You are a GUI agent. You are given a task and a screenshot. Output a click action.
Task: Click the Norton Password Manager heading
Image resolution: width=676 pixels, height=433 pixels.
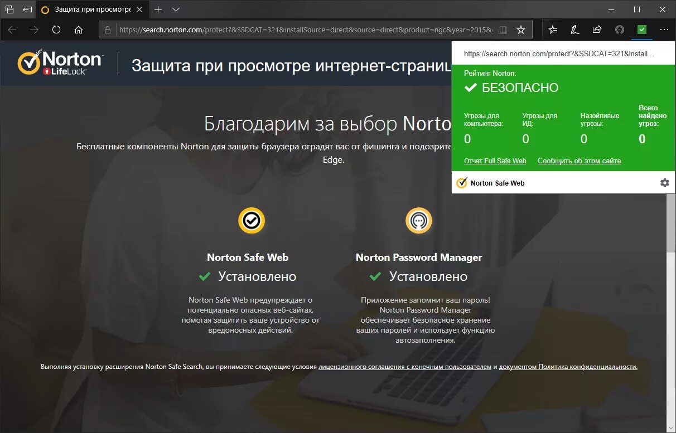[419, 257]
